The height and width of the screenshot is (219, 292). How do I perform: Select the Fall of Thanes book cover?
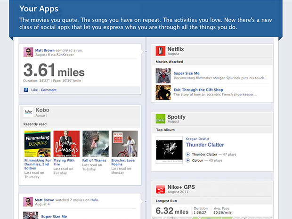pos(95,143)
